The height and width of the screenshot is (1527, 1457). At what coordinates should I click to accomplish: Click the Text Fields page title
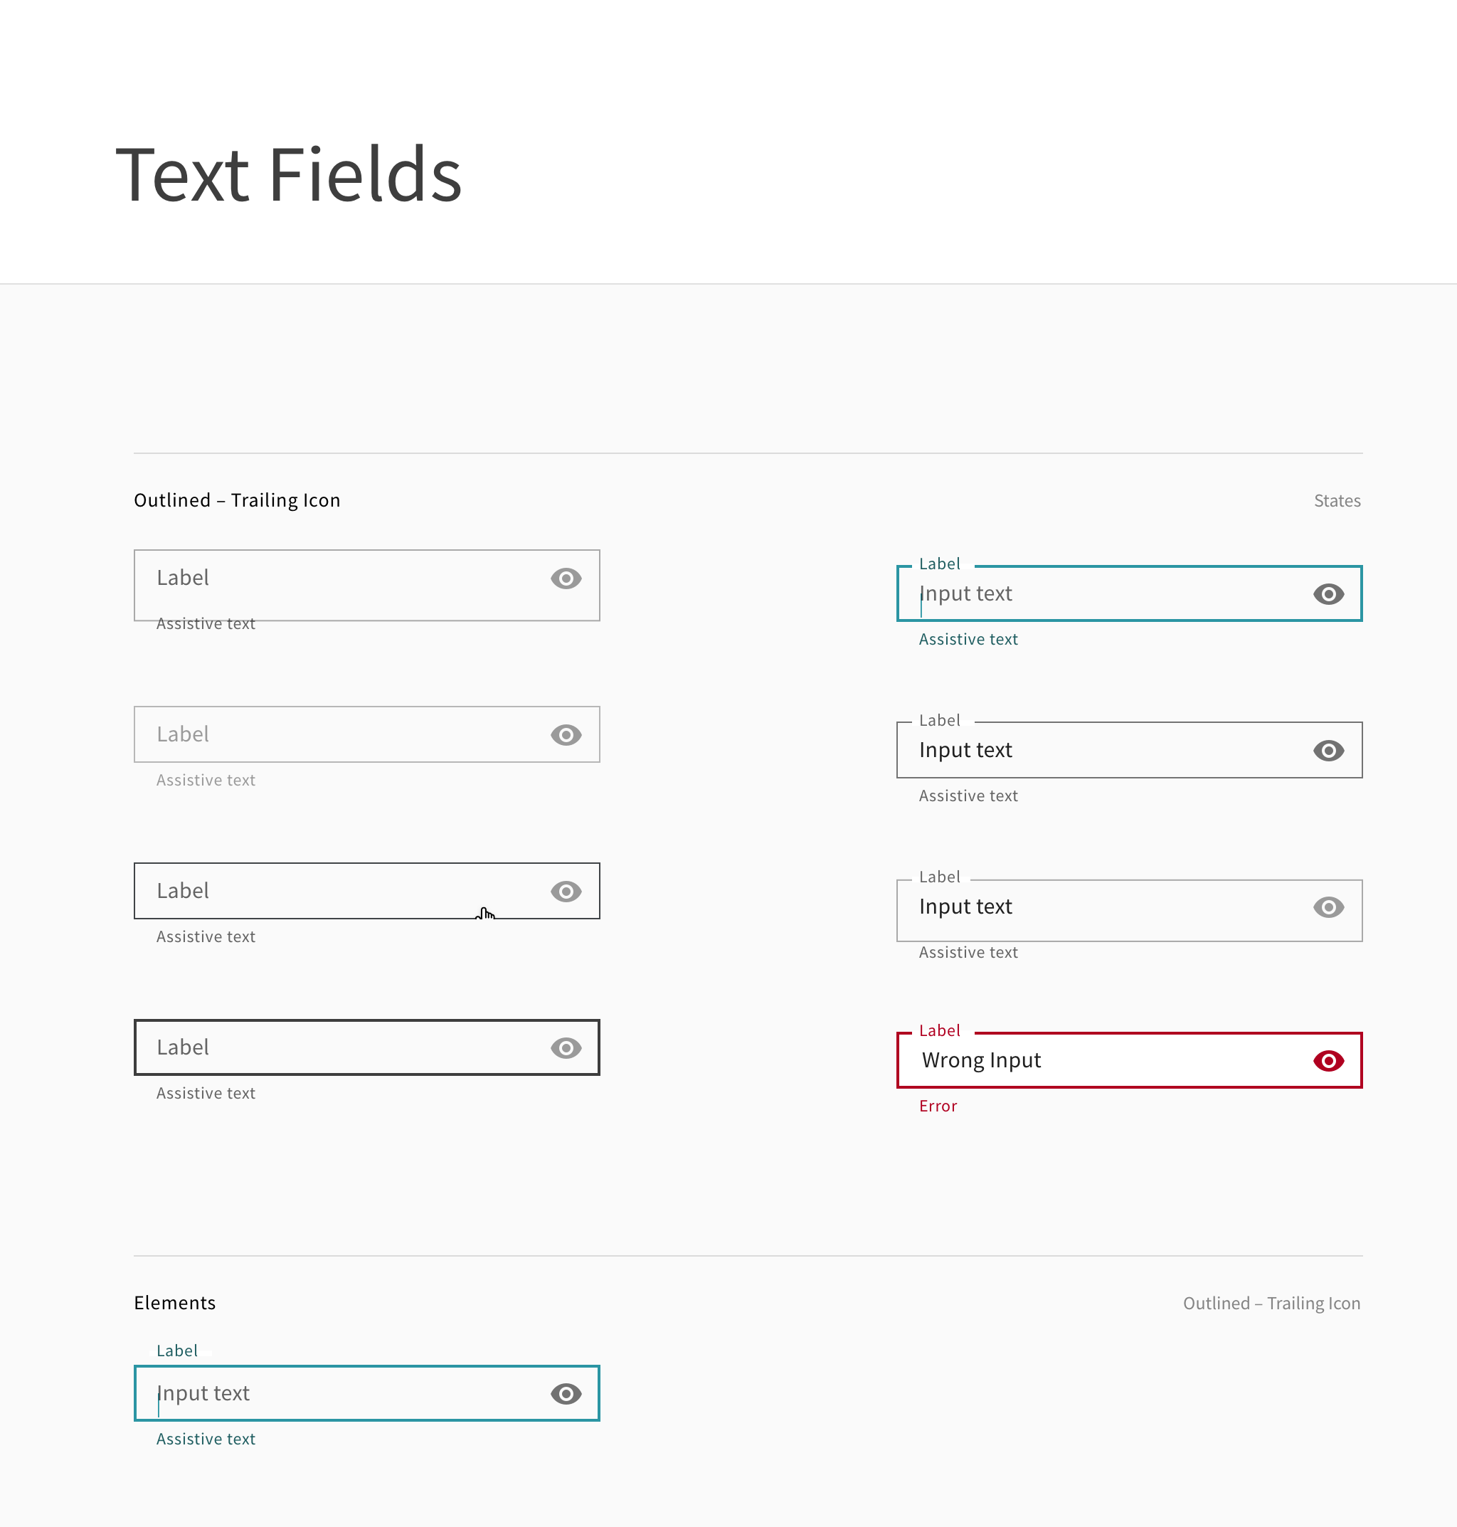[x=288, y=175]
